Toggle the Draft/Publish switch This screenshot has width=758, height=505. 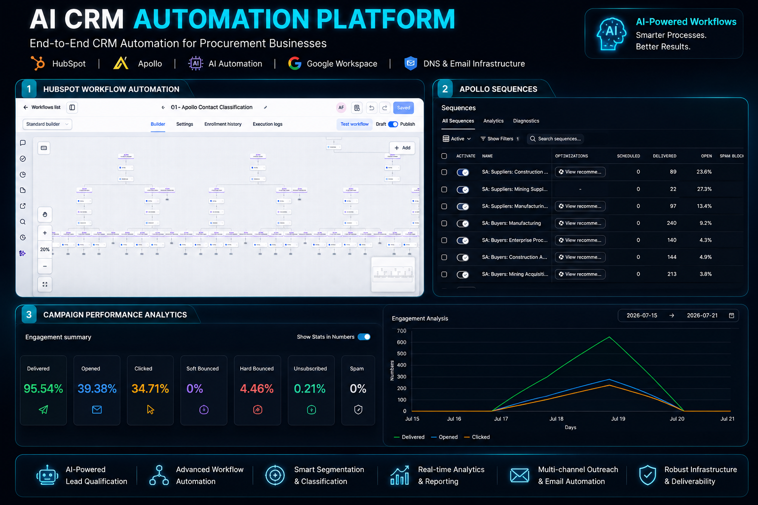tap(393, 124)
